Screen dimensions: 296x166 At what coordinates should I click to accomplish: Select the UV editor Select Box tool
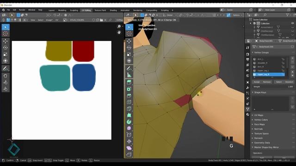pos(5,27)
